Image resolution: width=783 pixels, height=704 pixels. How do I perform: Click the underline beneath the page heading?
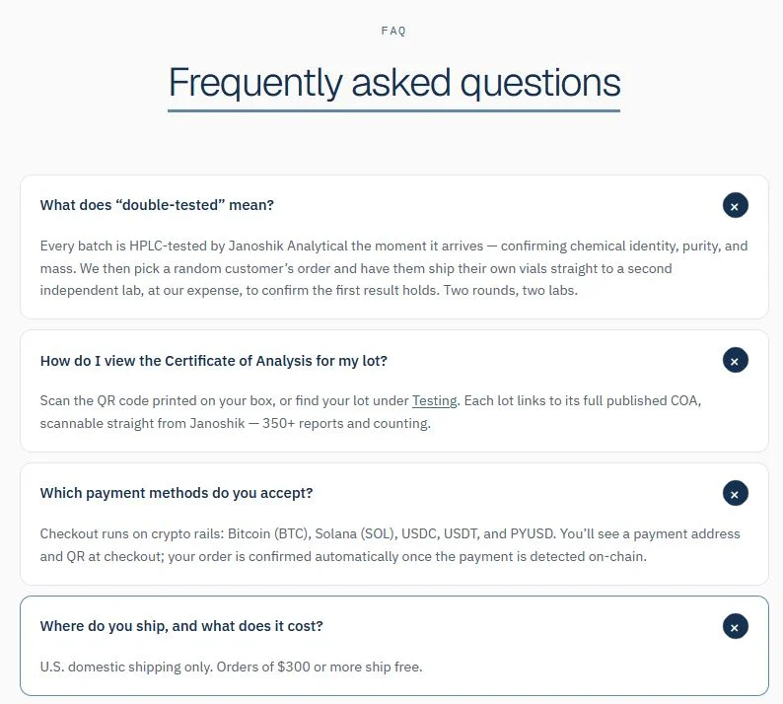pyautogui.click(x=394, y=110)
